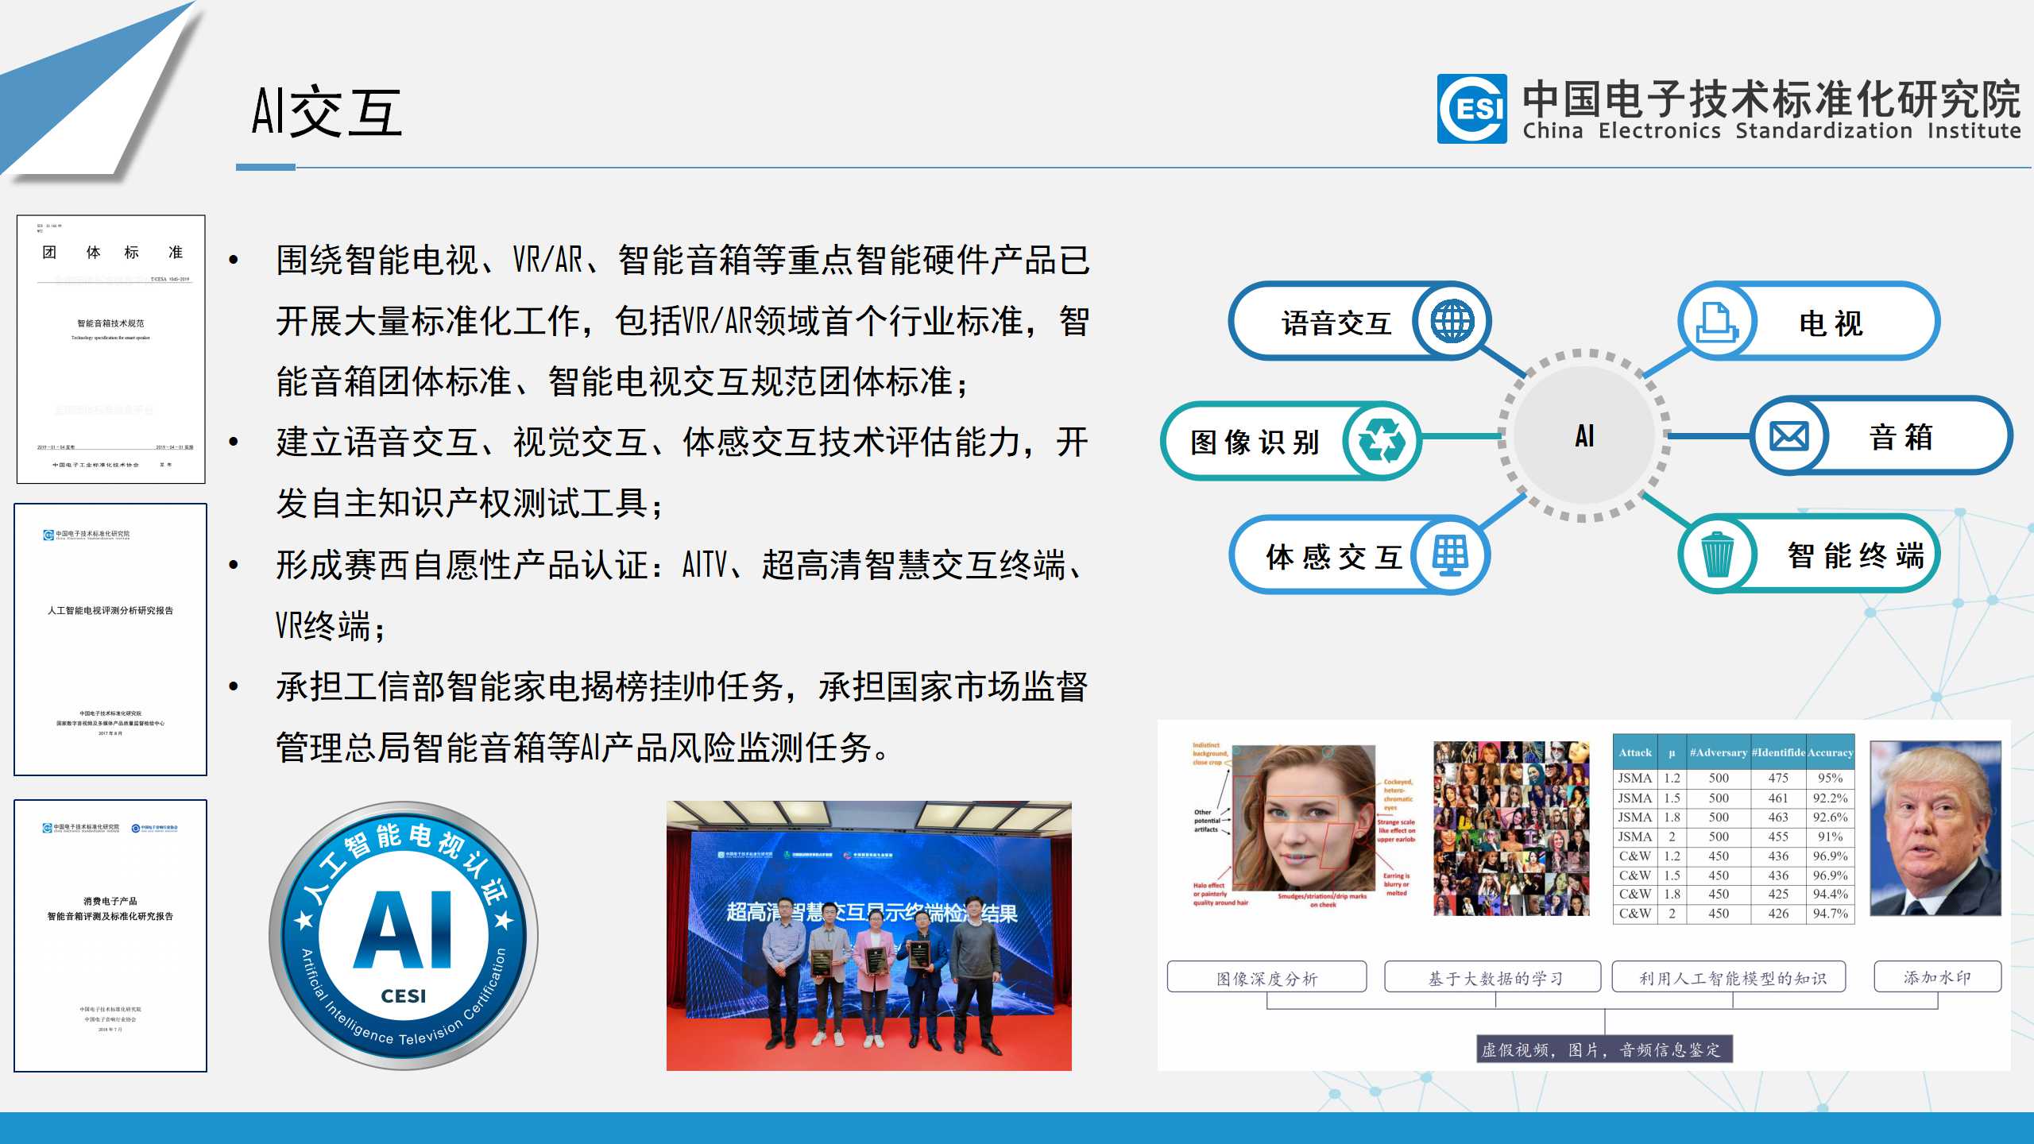This screenshot has width=2034, height=1144.
Task: Click the central AI dashed circle
Action: (x=1584, y=435)
